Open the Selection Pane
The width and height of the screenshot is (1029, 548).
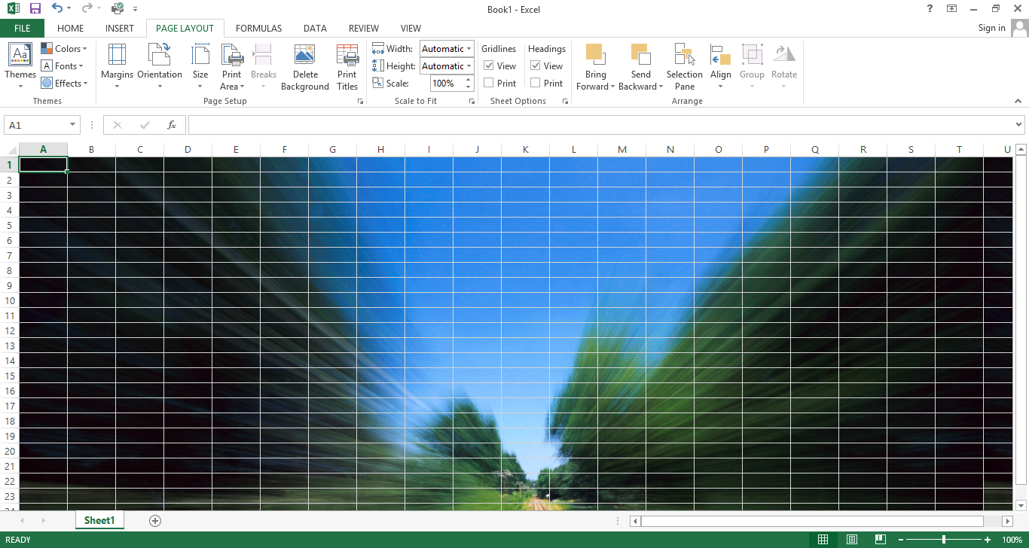click(x=685, y=65)
